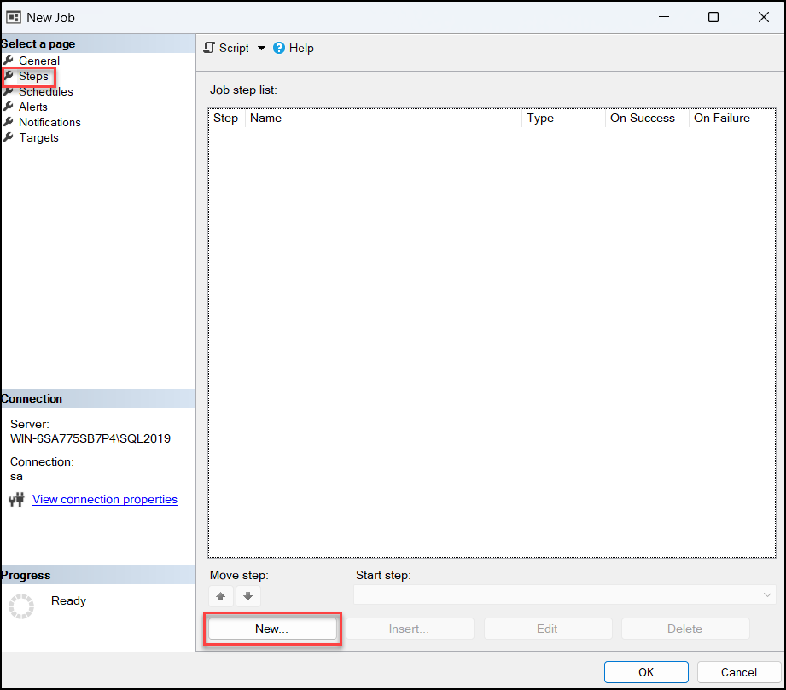Open the Schedules page
This screenshot has height=690, width=786.
coord(44,91)
